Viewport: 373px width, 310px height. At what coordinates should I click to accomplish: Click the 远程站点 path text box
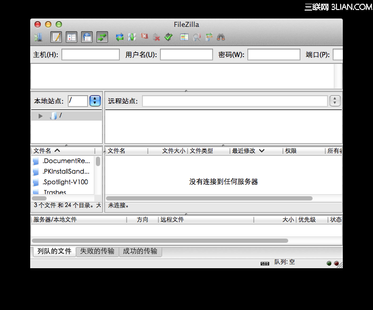(235, 101)
